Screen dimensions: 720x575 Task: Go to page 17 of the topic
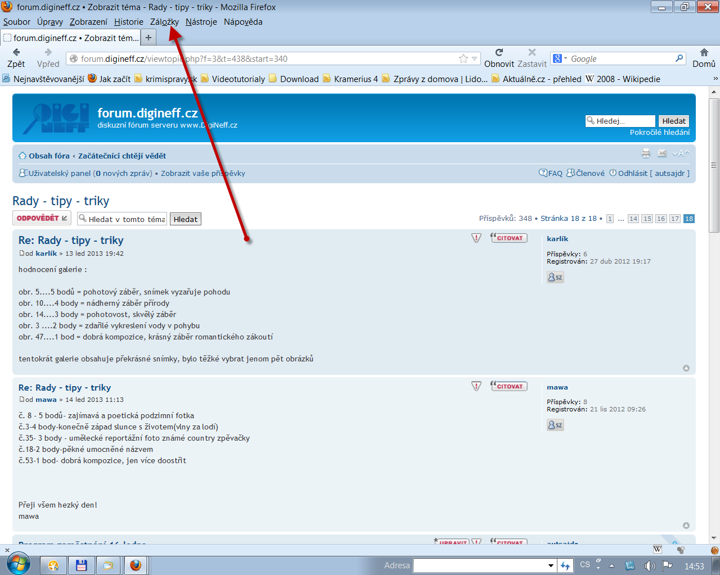[x=674, y=219]
